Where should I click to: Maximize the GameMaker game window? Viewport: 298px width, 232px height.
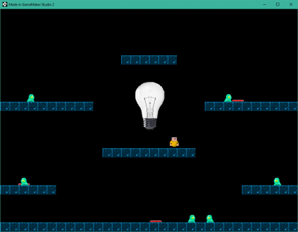pos(278,4)
